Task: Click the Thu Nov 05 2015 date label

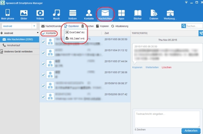Action: pos(168,40)
